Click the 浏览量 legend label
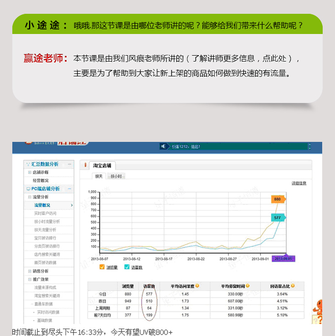Image resolution: width=335 pixels, height=336 pixels. coord(112,268)
